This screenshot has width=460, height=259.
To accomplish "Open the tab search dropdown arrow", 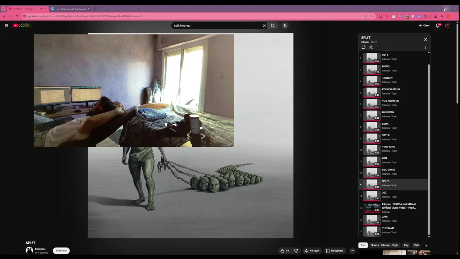I will 4,9.
